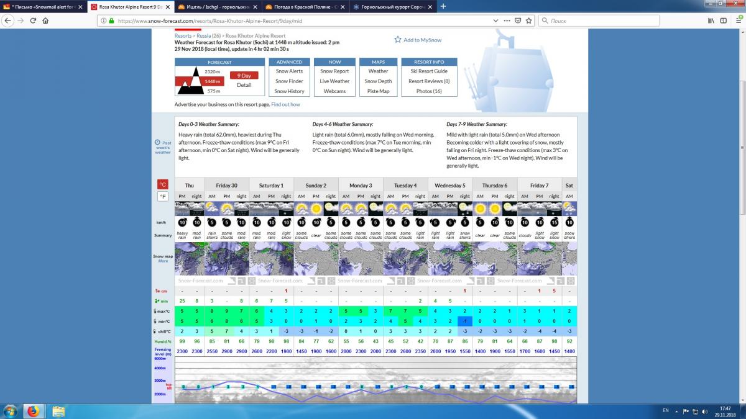The height and width of the screenshot is (419, 746).
Task: Select the 575 m elevation forecast
Action: pyautogui.click(x=213, y=91)
